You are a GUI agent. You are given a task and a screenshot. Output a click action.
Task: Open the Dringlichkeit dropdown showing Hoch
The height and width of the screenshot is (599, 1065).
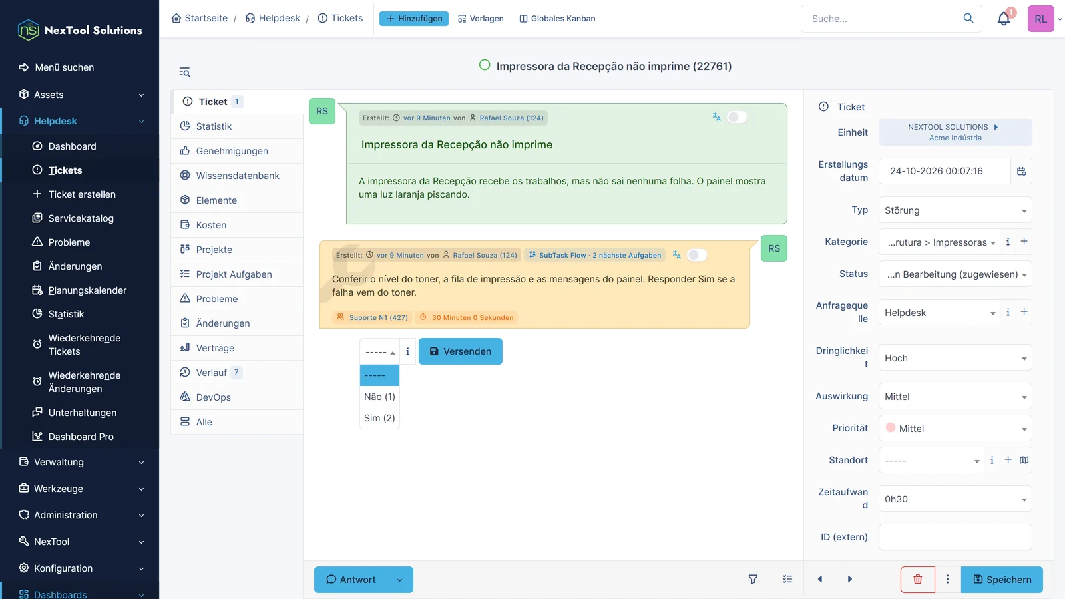pos(955,358)
